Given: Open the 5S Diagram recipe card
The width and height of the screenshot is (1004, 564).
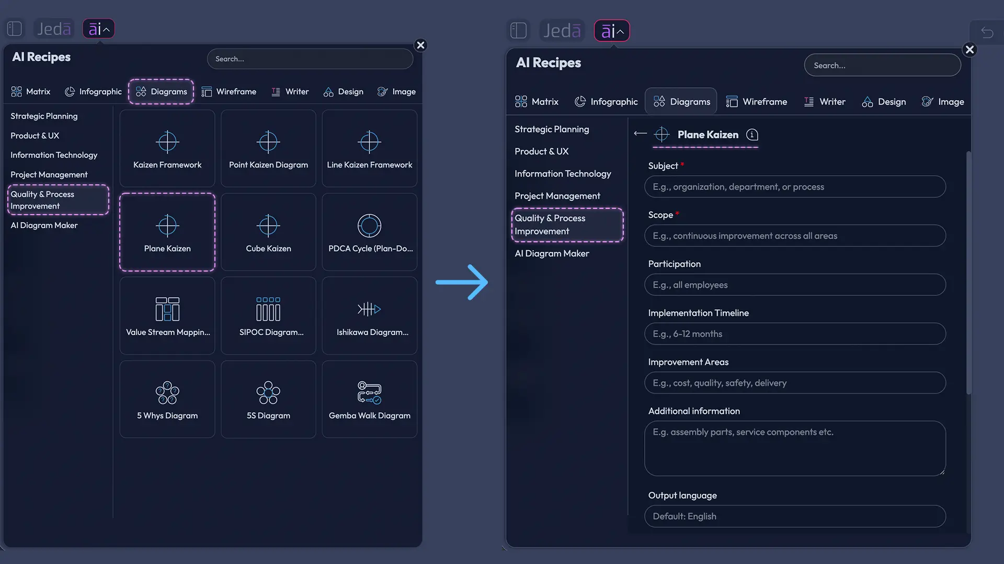Looking at the screenshot, I should (x=268, y=399).
